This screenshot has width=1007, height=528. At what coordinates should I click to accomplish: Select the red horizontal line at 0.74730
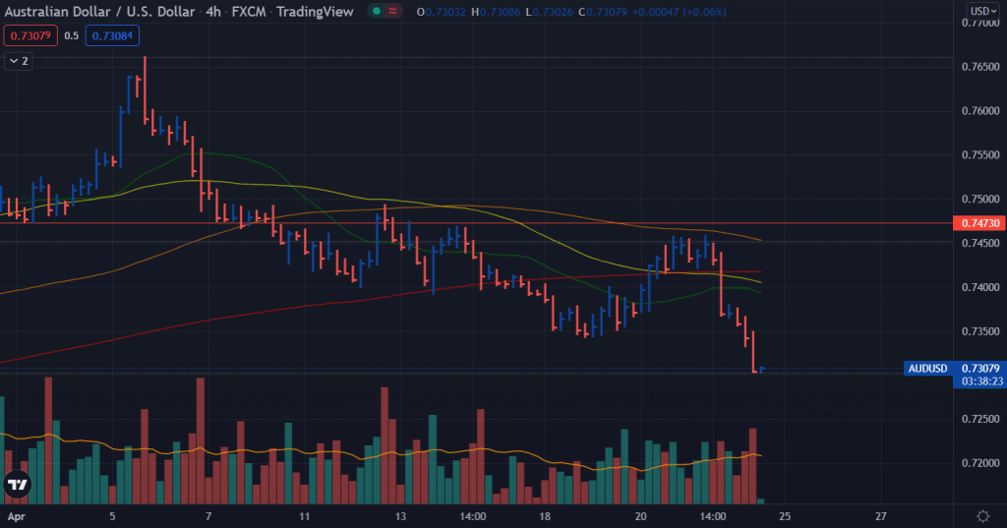tap(475, 223)
